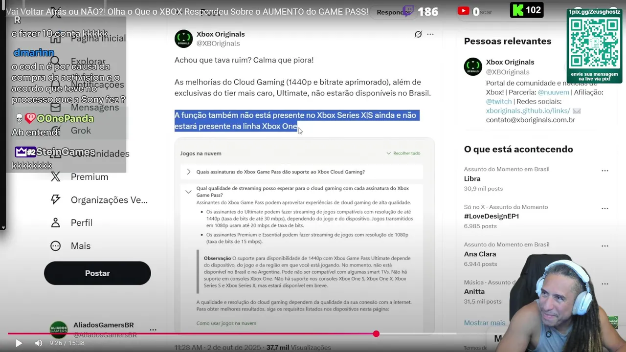
Task: Click the #LoveDesignEP1 trending topic
Action: pos(492,216)
